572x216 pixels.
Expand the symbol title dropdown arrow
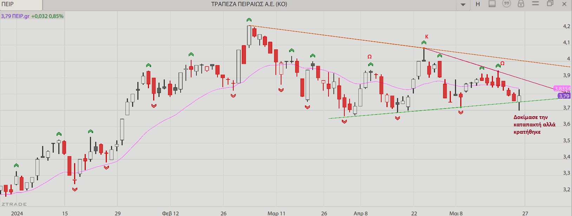click(x=463, y=5)
